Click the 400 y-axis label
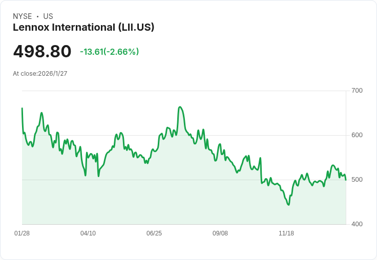 357,224
